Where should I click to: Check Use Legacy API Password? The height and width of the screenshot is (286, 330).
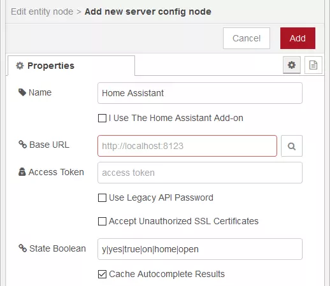pyautogui.click(x=102, y=197)
